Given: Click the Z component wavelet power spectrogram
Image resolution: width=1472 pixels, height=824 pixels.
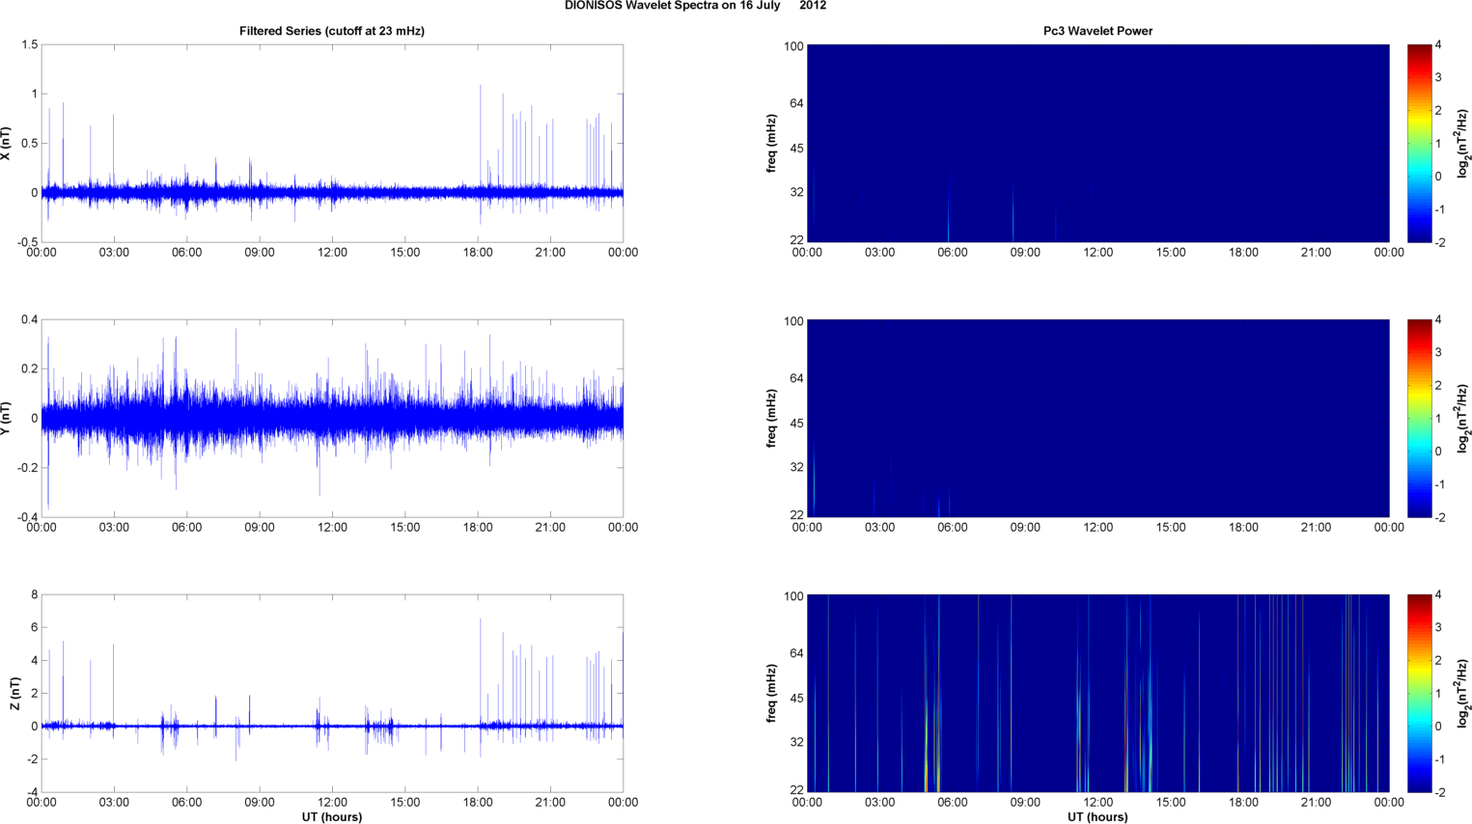Looking at the screenshot, I should 1097,694.
